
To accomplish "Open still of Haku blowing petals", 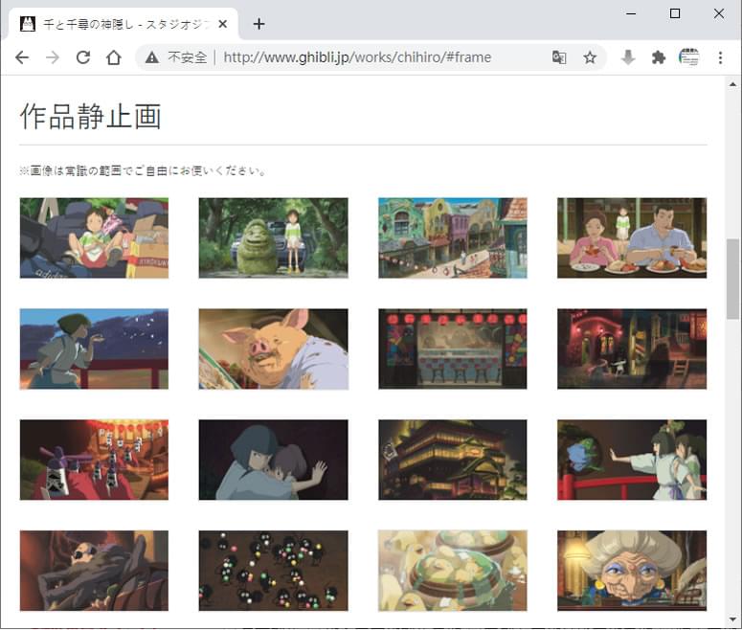I will 94,349.
